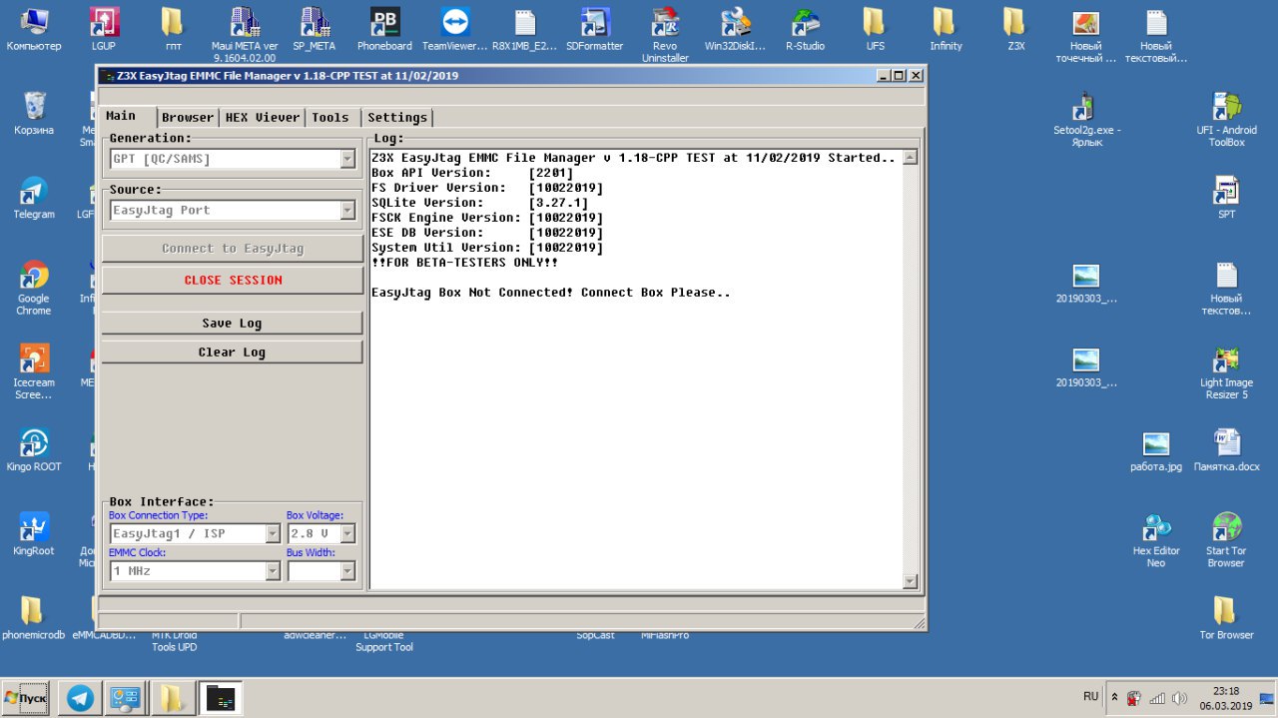Open the Infinity folder on desktop
The height and width of the screenshot is (718, 1278).
[x=945, y=30]
